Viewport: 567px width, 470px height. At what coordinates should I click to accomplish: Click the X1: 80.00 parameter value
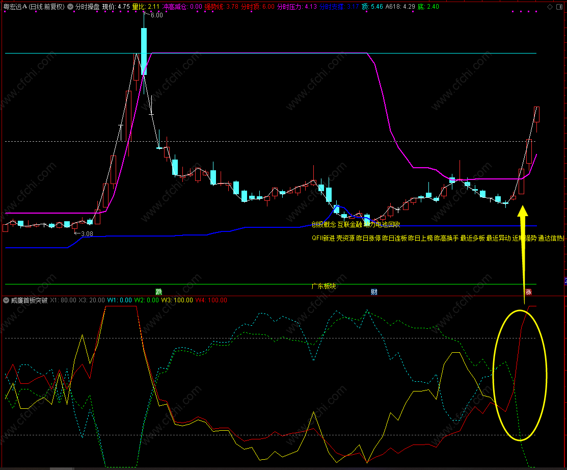pos(63,300)
